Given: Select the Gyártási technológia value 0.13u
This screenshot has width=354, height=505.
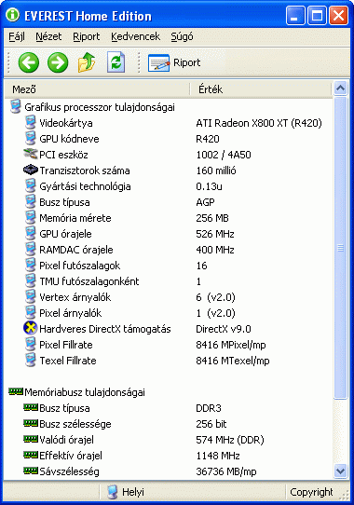Looking at the screenshot, I should pyautogui.click(x=209, y=186).
